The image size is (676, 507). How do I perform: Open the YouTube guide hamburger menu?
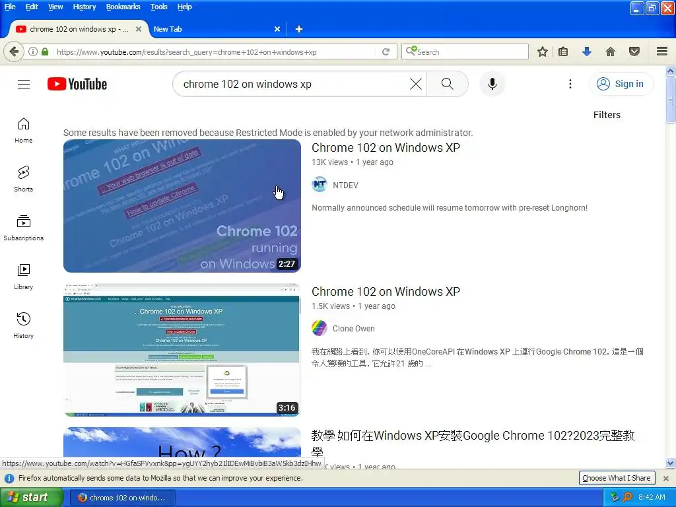[x=24, y=84]
